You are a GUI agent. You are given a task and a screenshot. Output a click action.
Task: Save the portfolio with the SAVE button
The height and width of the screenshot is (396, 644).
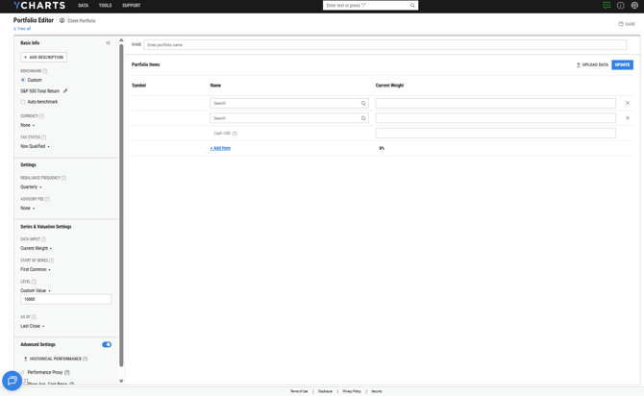[x=627, y=24]
